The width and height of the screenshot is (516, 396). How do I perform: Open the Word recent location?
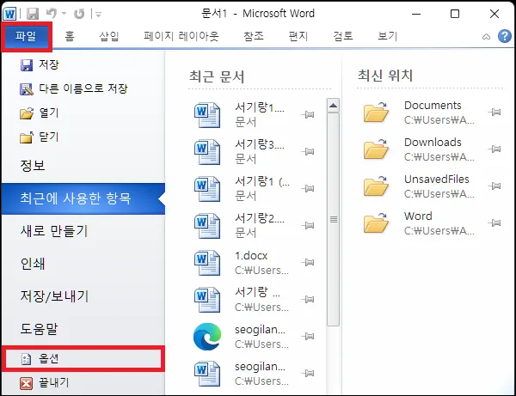[x=431, y=223]
